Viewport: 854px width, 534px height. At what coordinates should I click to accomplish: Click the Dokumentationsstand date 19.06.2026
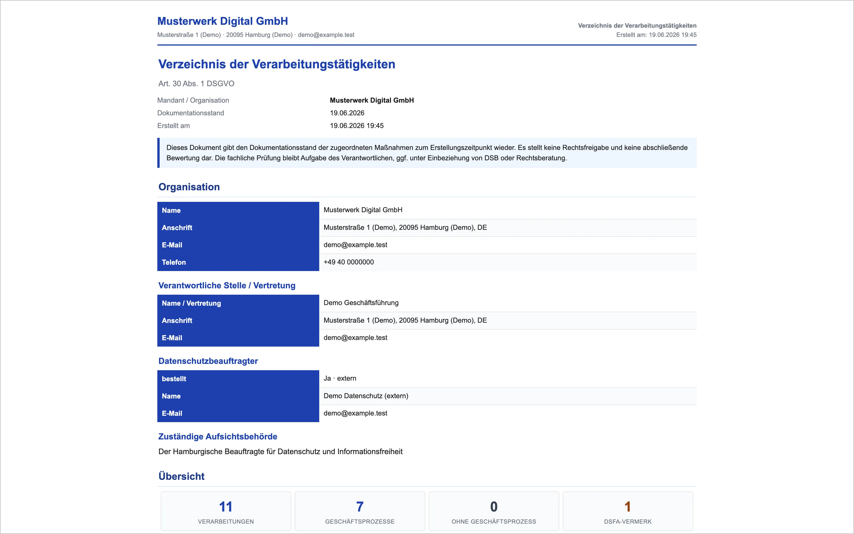pos(347,113)
